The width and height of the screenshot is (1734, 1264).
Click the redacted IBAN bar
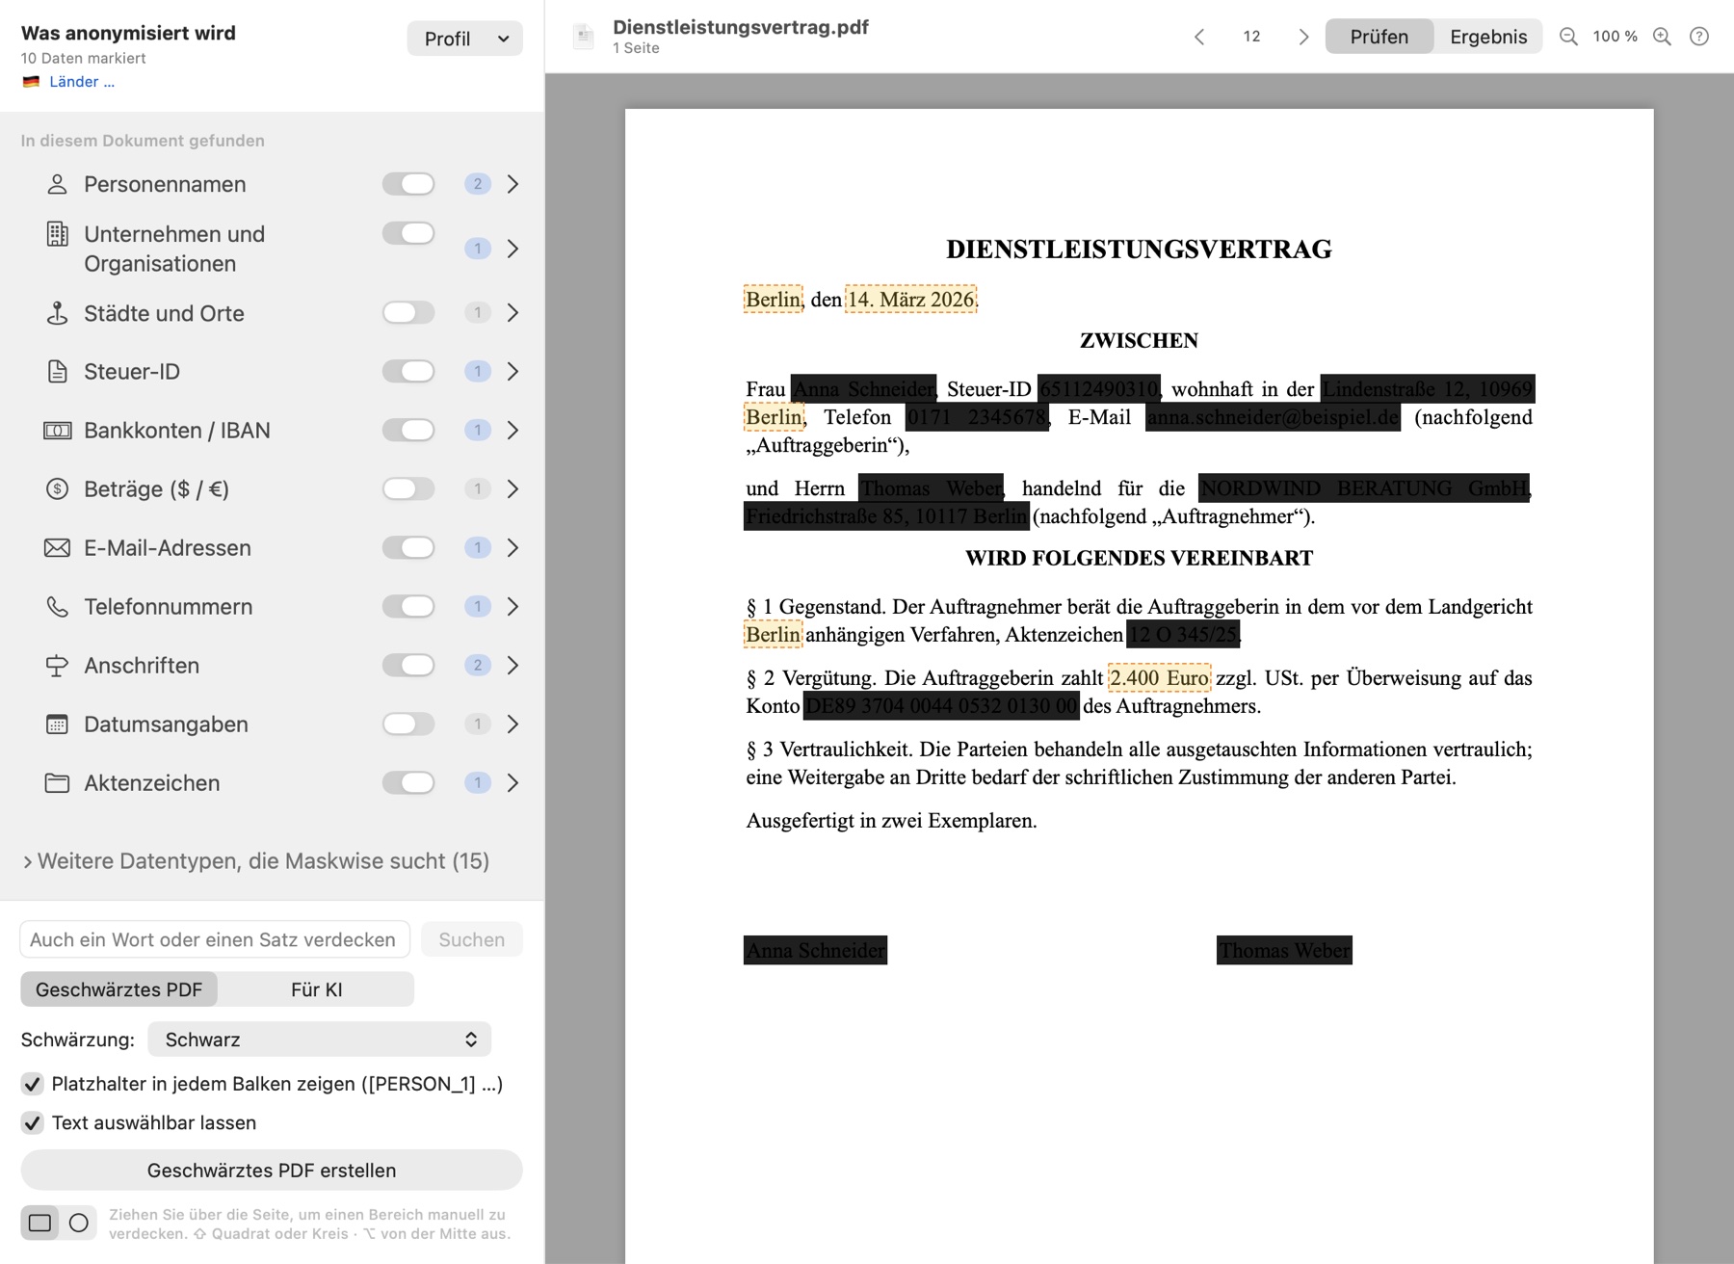[941, 706]
